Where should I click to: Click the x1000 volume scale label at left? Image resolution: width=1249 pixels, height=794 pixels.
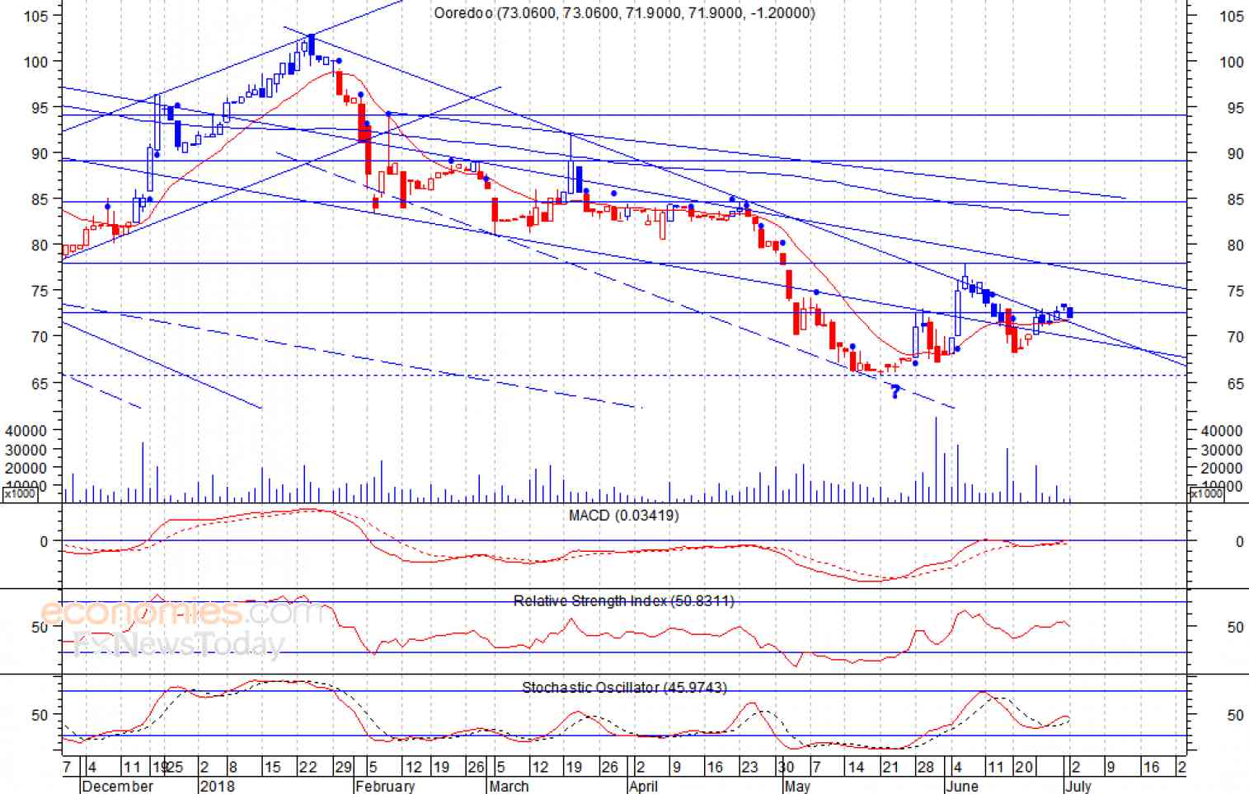[x=20, y=493]
